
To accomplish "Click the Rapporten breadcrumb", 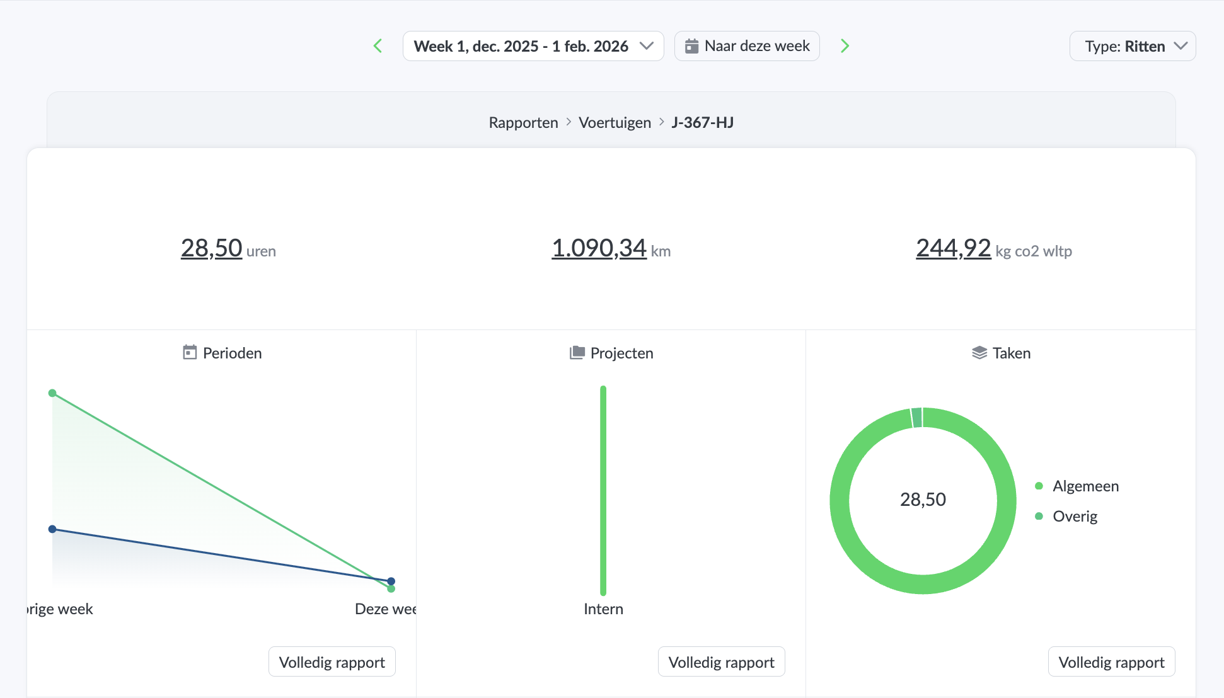I will 523,122.
